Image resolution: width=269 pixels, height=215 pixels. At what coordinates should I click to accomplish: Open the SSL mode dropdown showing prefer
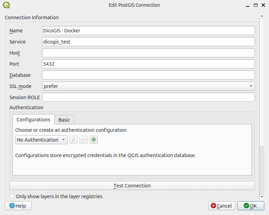(x=148, y=86)
